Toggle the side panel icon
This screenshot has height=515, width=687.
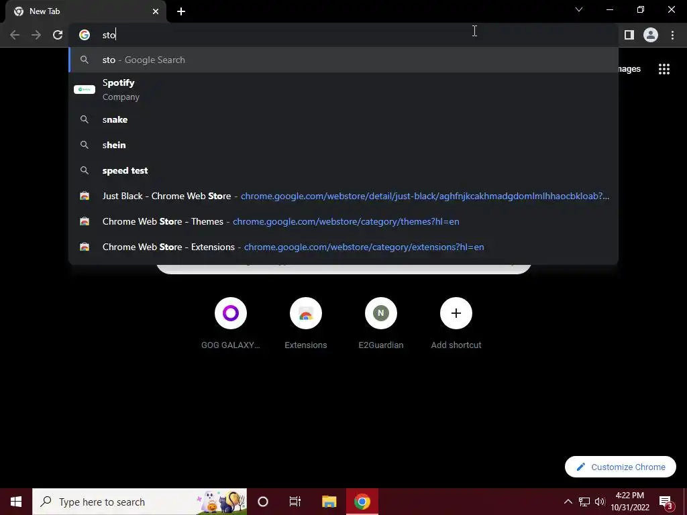coord(629,35)
